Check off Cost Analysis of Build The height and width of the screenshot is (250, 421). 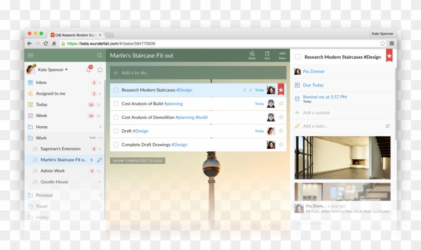pos(116,104)
